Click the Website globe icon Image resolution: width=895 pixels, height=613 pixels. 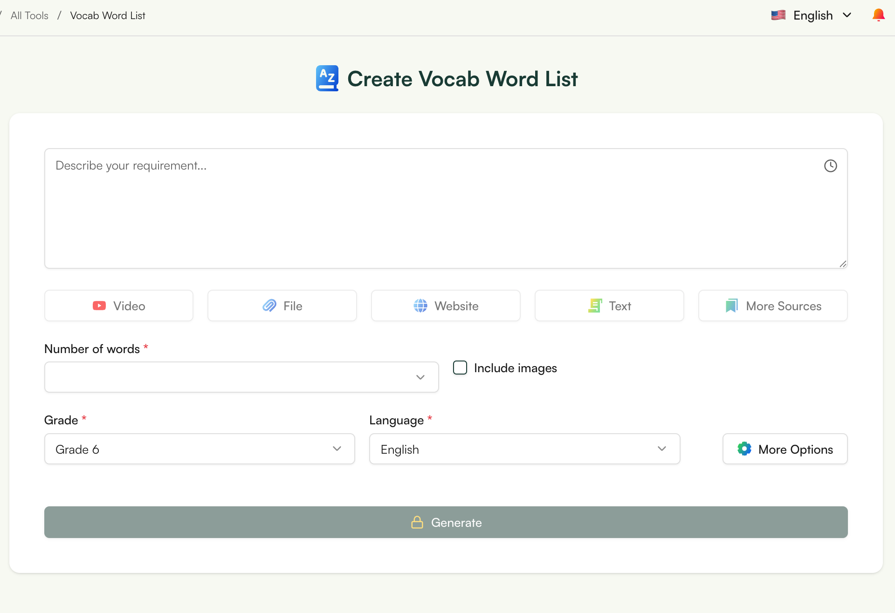point(421,306)
